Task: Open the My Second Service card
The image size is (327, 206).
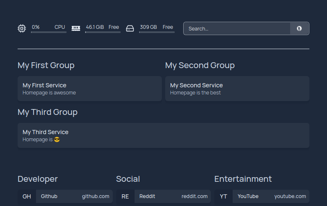Action: [237, 89]
